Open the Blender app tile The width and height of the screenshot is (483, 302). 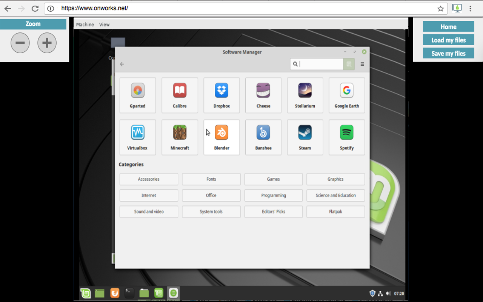point(222,137)
